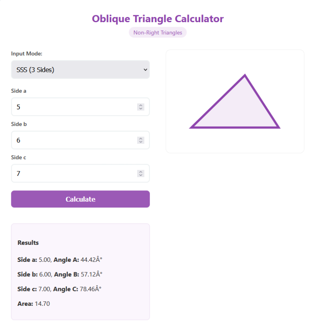Screen dimensions: 310x328
Task: Increment Side c using its up arrow
Action: point(140,171)
